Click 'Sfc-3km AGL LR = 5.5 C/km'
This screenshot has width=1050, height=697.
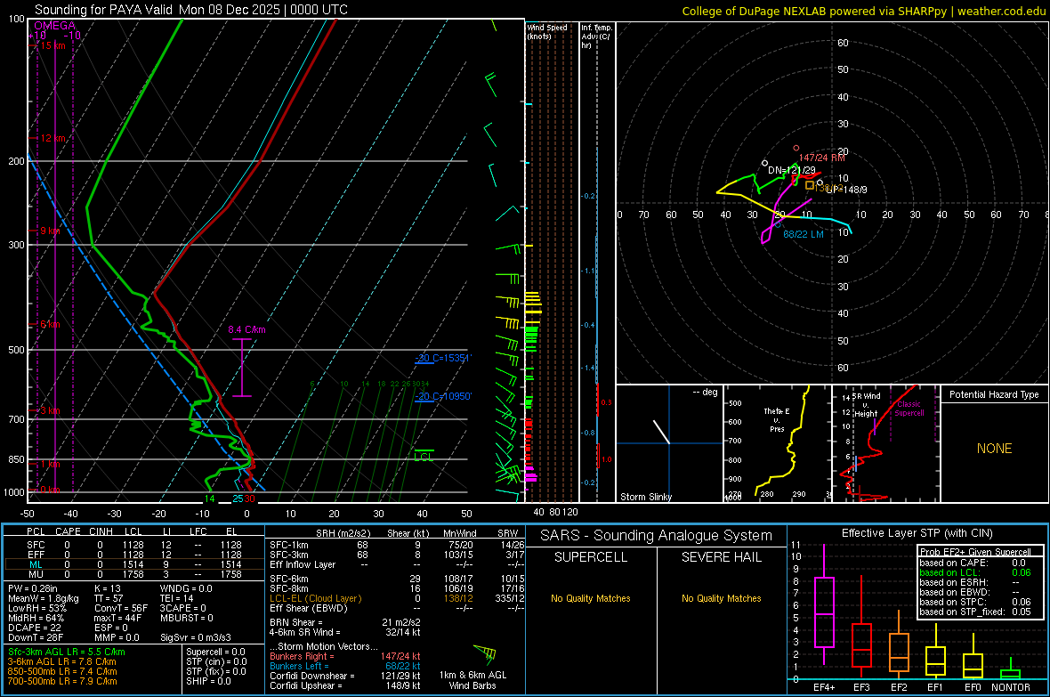tap(67, 652)
